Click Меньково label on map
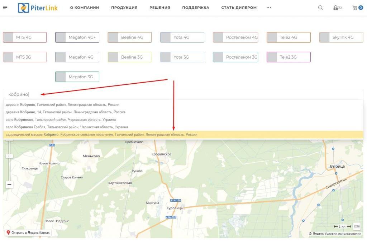Screen dimensions: 367x241 [91, 156]
